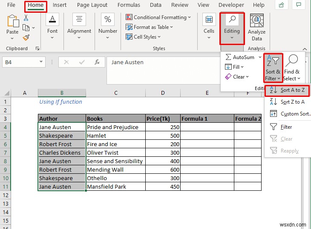311x229 pixels.
Task: Open the Insert ribbon tab
Action: (60, 5)
